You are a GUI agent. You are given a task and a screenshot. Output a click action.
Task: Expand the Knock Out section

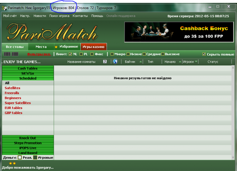pyautogui.click(x=28, y=138)
